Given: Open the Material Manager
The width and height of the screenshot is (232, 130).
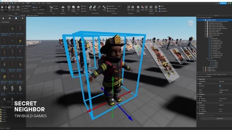Looking at the screenshot, I should (73, 9).
